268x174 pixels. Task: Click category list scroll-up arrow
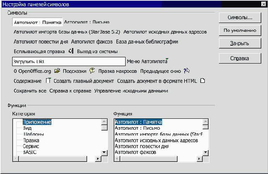pyautogui.click(x=104, y=122)
